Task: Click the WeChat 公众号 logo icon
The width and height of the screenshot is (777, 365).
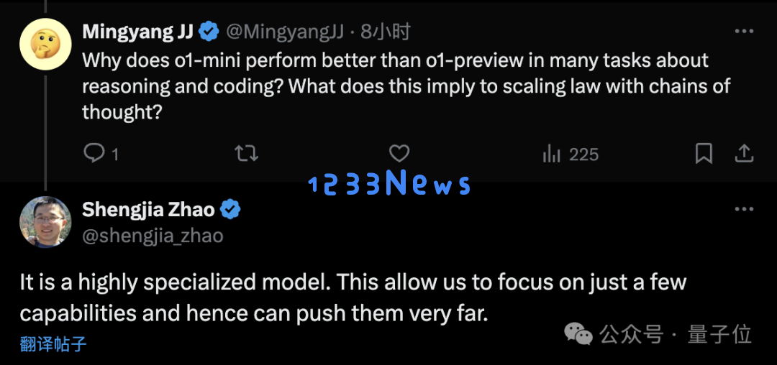Action: click(x=578, y=335)
